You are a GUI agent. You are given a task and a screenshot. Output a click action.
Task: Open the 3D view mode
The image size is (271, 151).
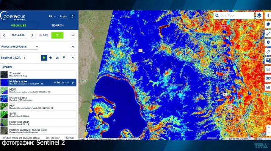268,78
